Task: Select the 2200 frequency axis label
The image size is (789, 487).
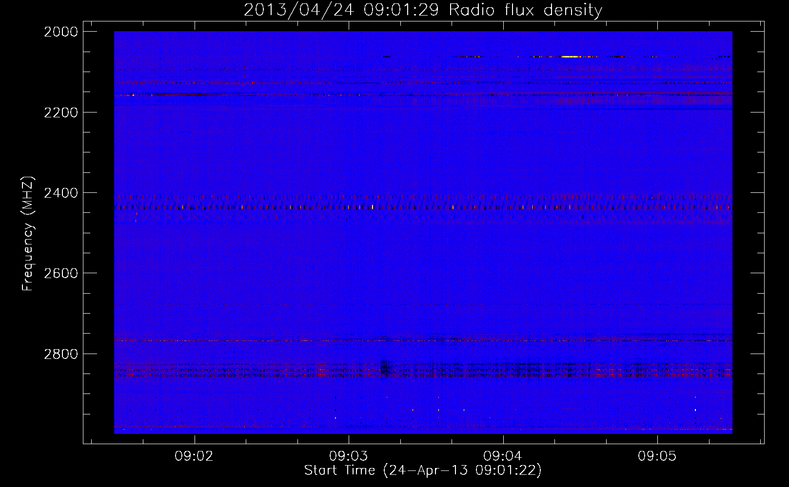Action: pyautogui.click(x=61, y=112)
